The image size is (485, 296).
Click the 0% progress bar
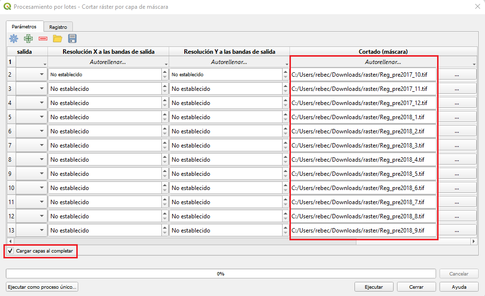click(220, 274)
